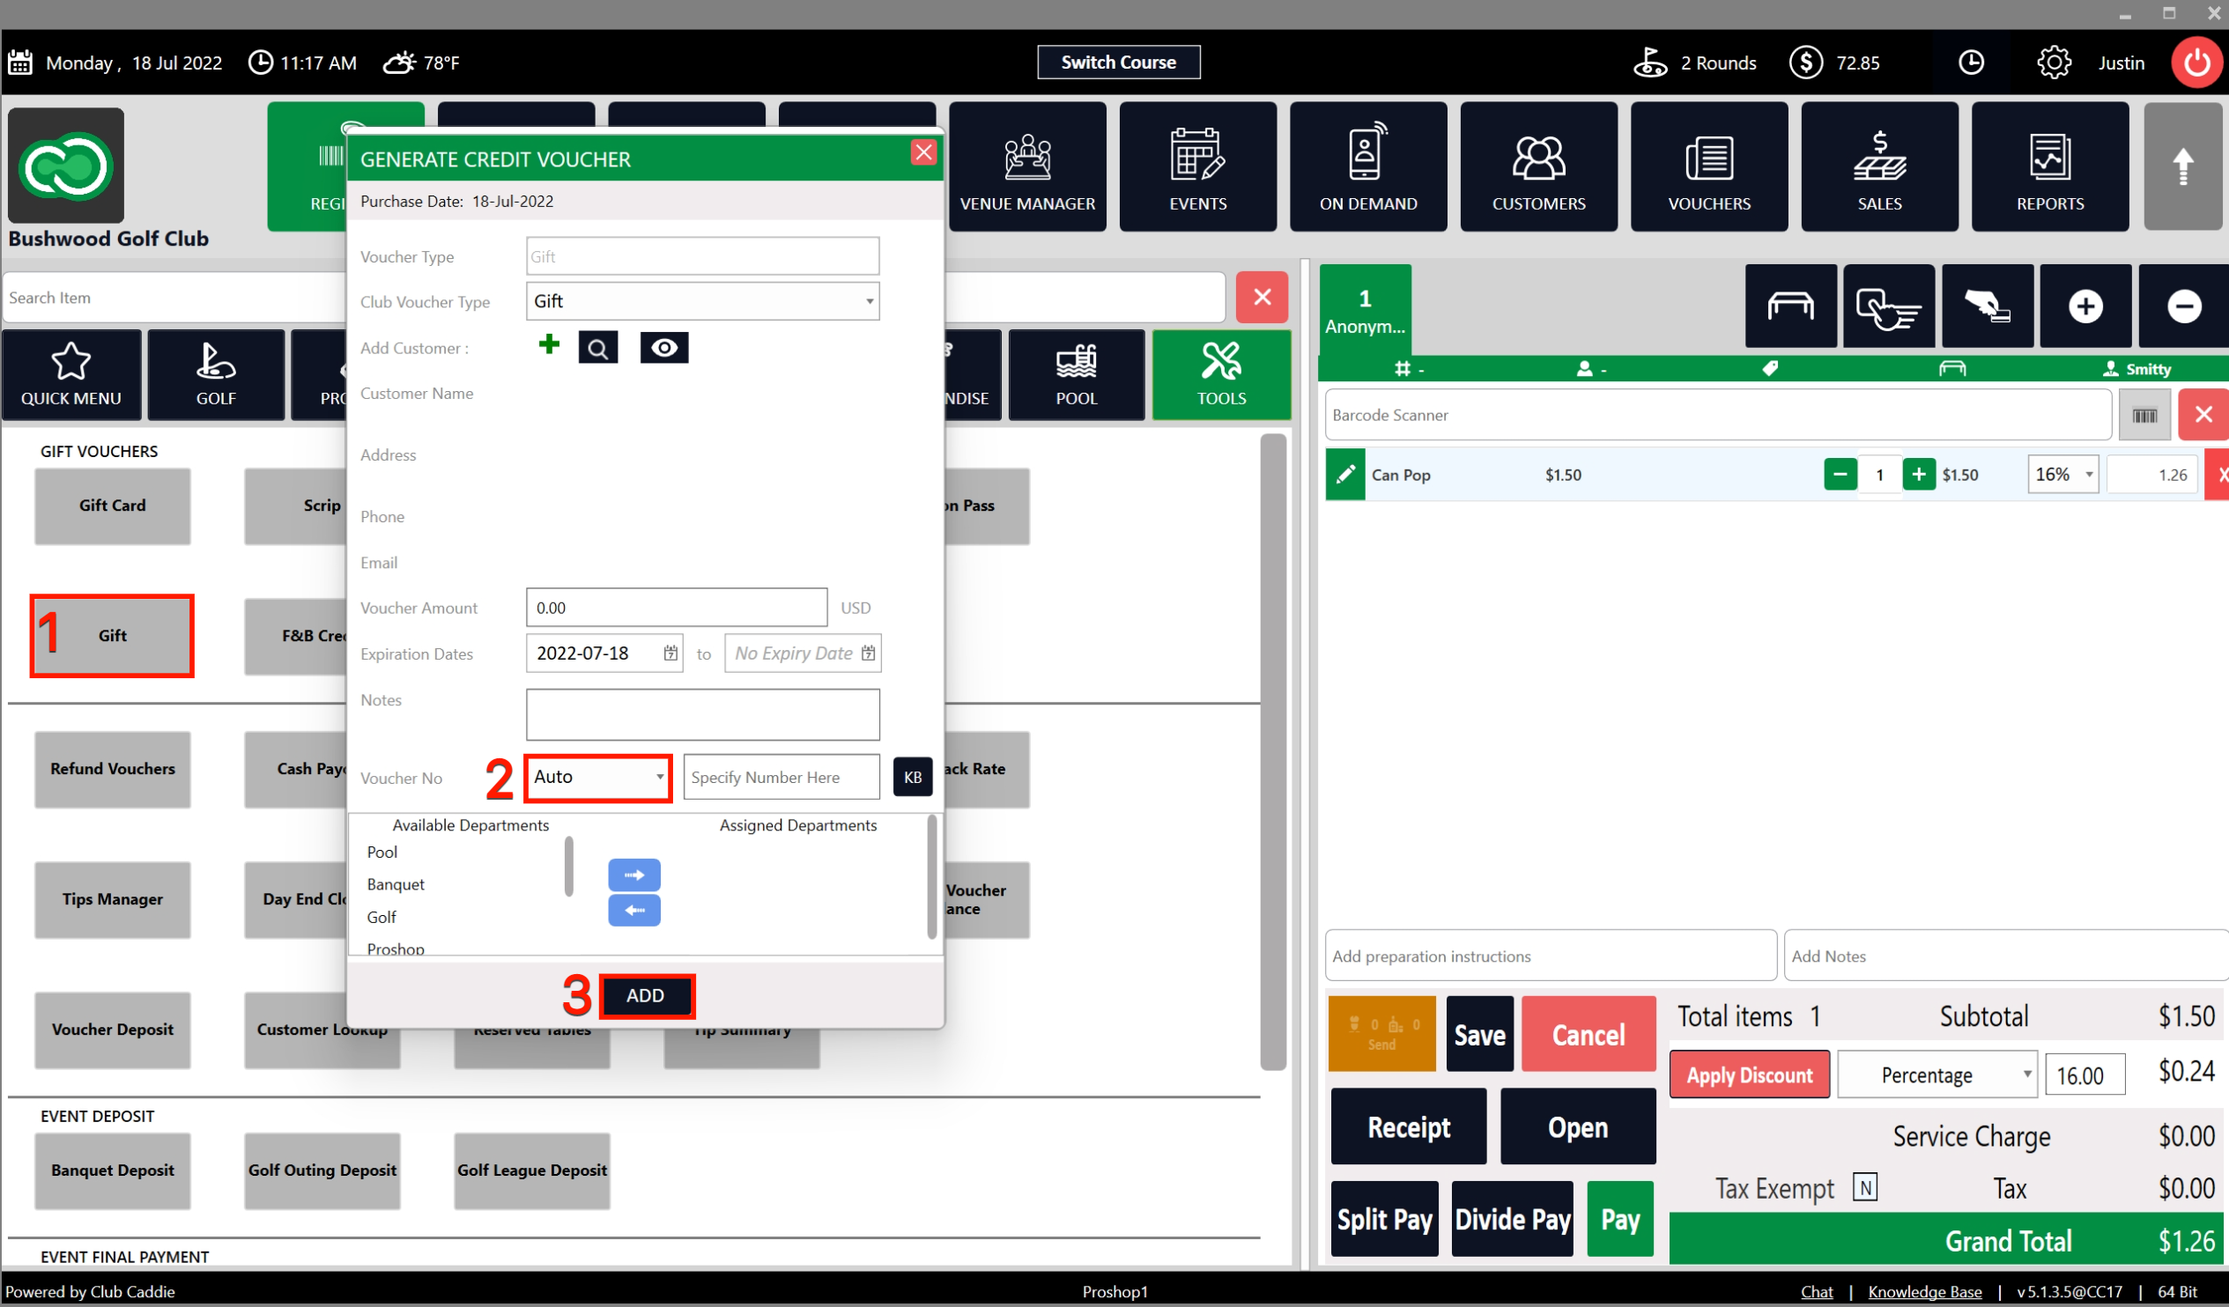Click the barcode scanner icon button
The image size is (2229, 1307).
[2144, 416]
